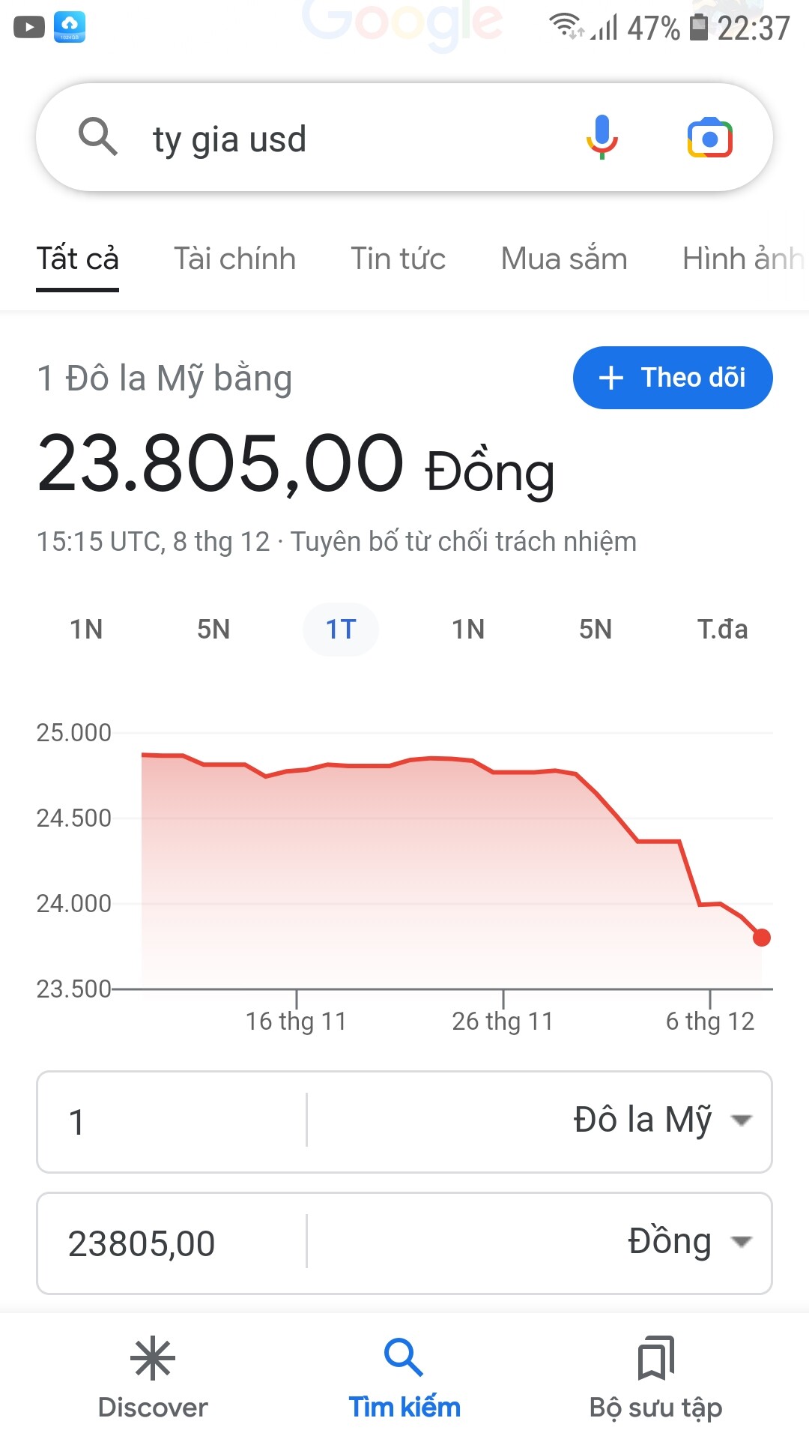The image size is (809, 1439).
Task: Go to the Mua sắm tab
Action: tap(563, 259)
